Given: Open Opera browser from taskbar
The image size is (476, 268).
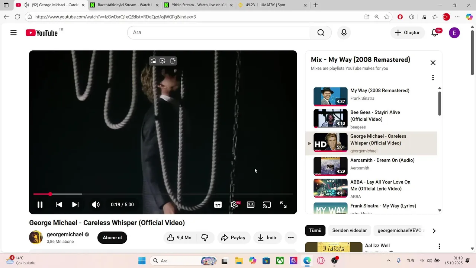Looking at the screenshot, I should 321,261.
